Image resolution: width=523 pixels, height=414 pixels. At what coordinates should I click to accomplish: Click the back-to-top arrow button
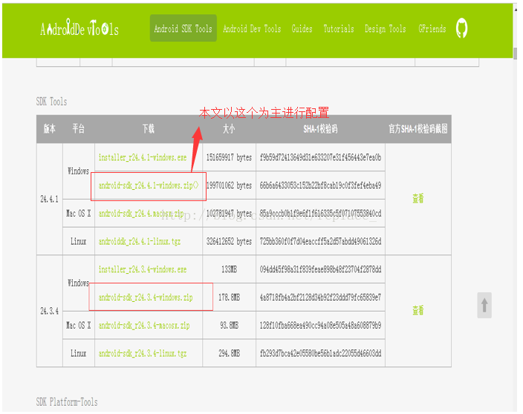pyautogui.click(x=484, y=305)
